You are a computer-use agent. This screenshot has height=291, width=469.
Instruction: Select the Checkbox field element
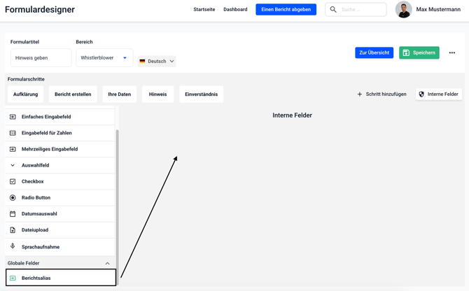pos(32,182)
